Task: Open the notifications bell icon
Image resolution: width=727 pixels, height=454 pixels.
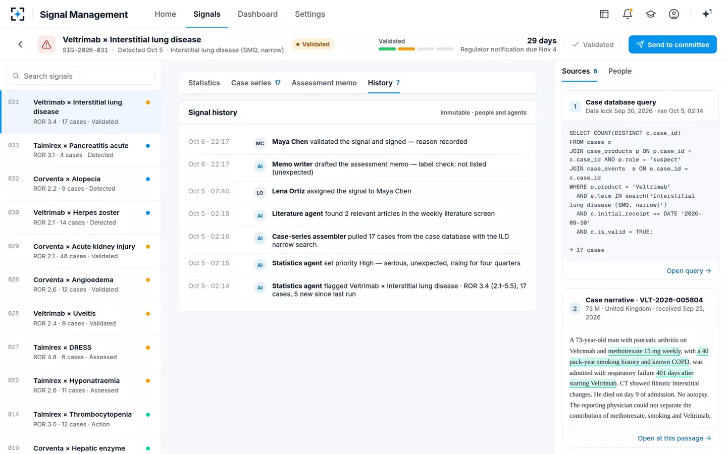Action: (x=627, y=14)
